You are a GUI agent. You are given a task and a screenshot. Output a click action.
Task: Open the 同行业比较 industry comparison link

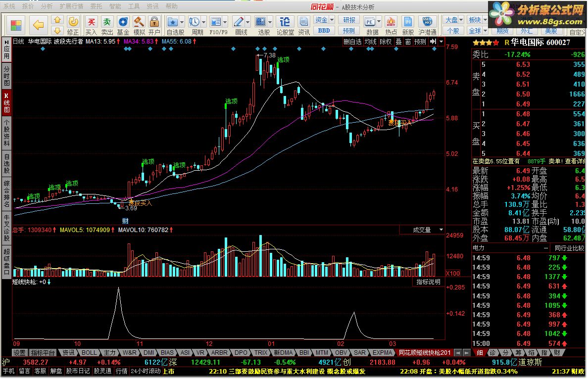coord(569,248)
